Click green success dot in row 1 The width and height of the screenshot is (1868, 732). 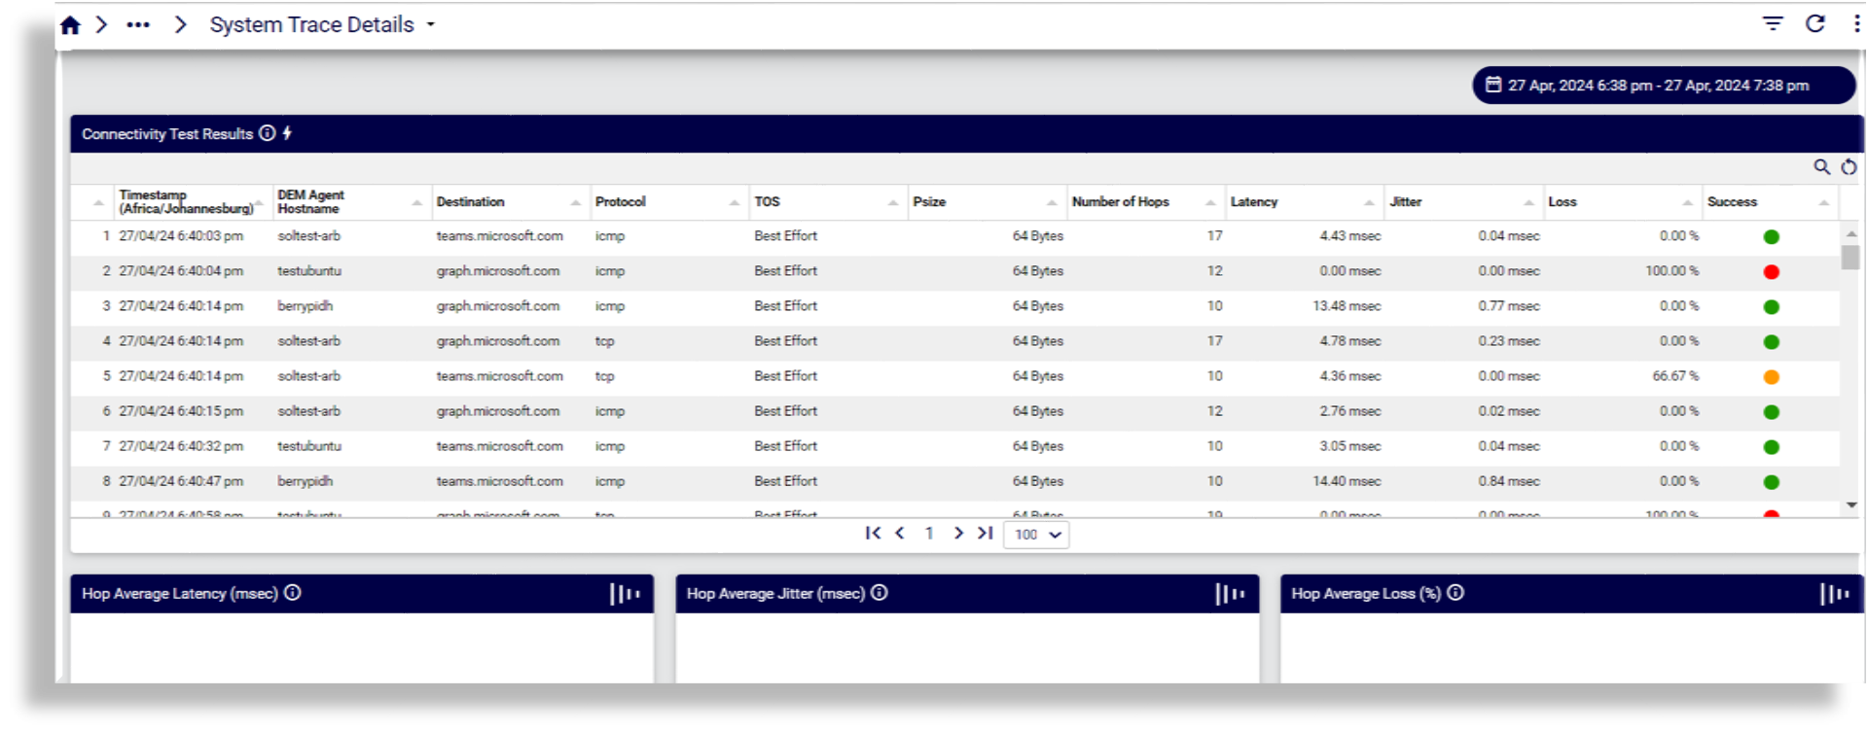click(x=1772, y=237)
